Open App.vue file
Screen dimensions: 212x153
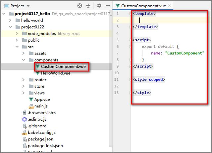pos(42,99)
